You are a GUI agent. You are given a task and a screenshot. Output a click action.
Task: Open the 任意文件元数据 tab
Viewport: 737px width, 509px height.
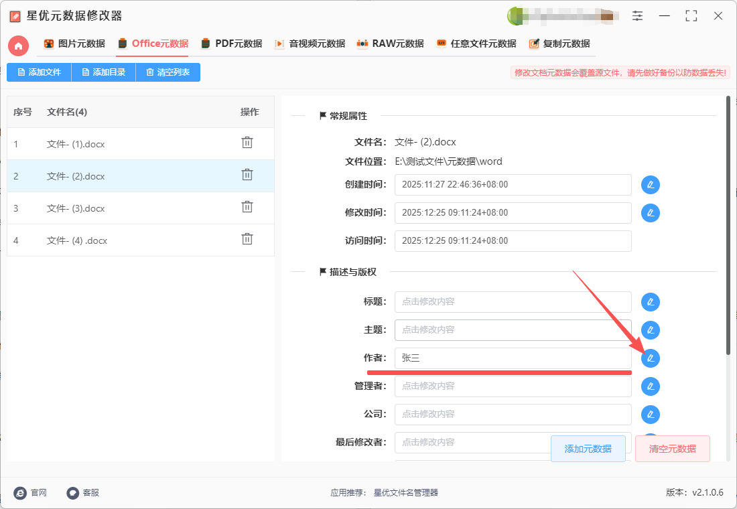click(476, 44)
